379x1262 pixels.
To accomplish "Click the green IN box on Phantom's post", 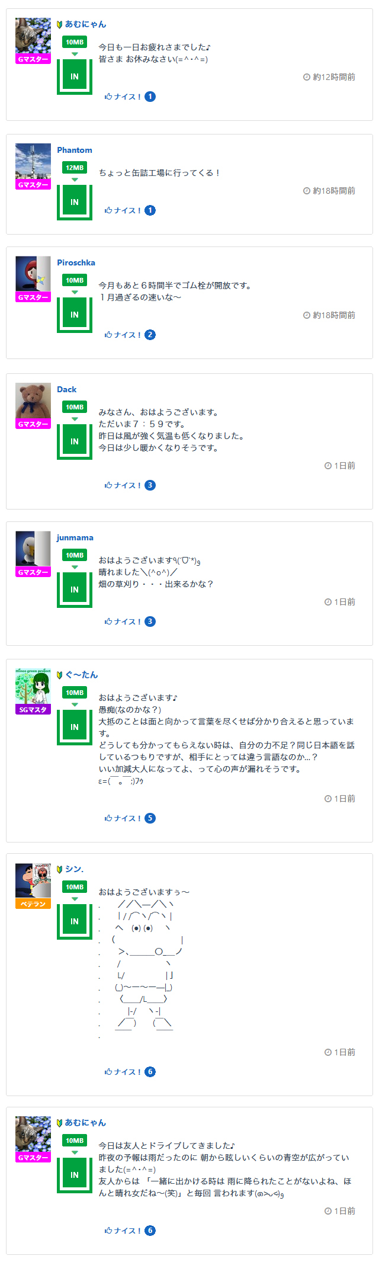I will pos(75,202).
